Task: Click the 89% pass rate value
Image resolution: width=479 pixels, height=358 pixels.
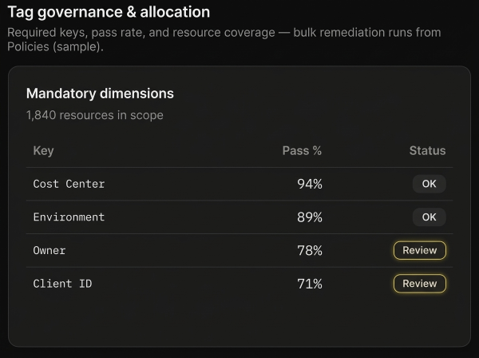Action: tap(309, 217)
